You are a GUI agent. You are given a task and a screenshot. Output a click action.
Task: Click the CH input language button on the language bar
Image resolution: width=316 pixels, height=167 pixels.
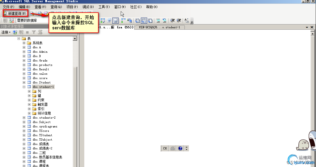tap(165, 148)
